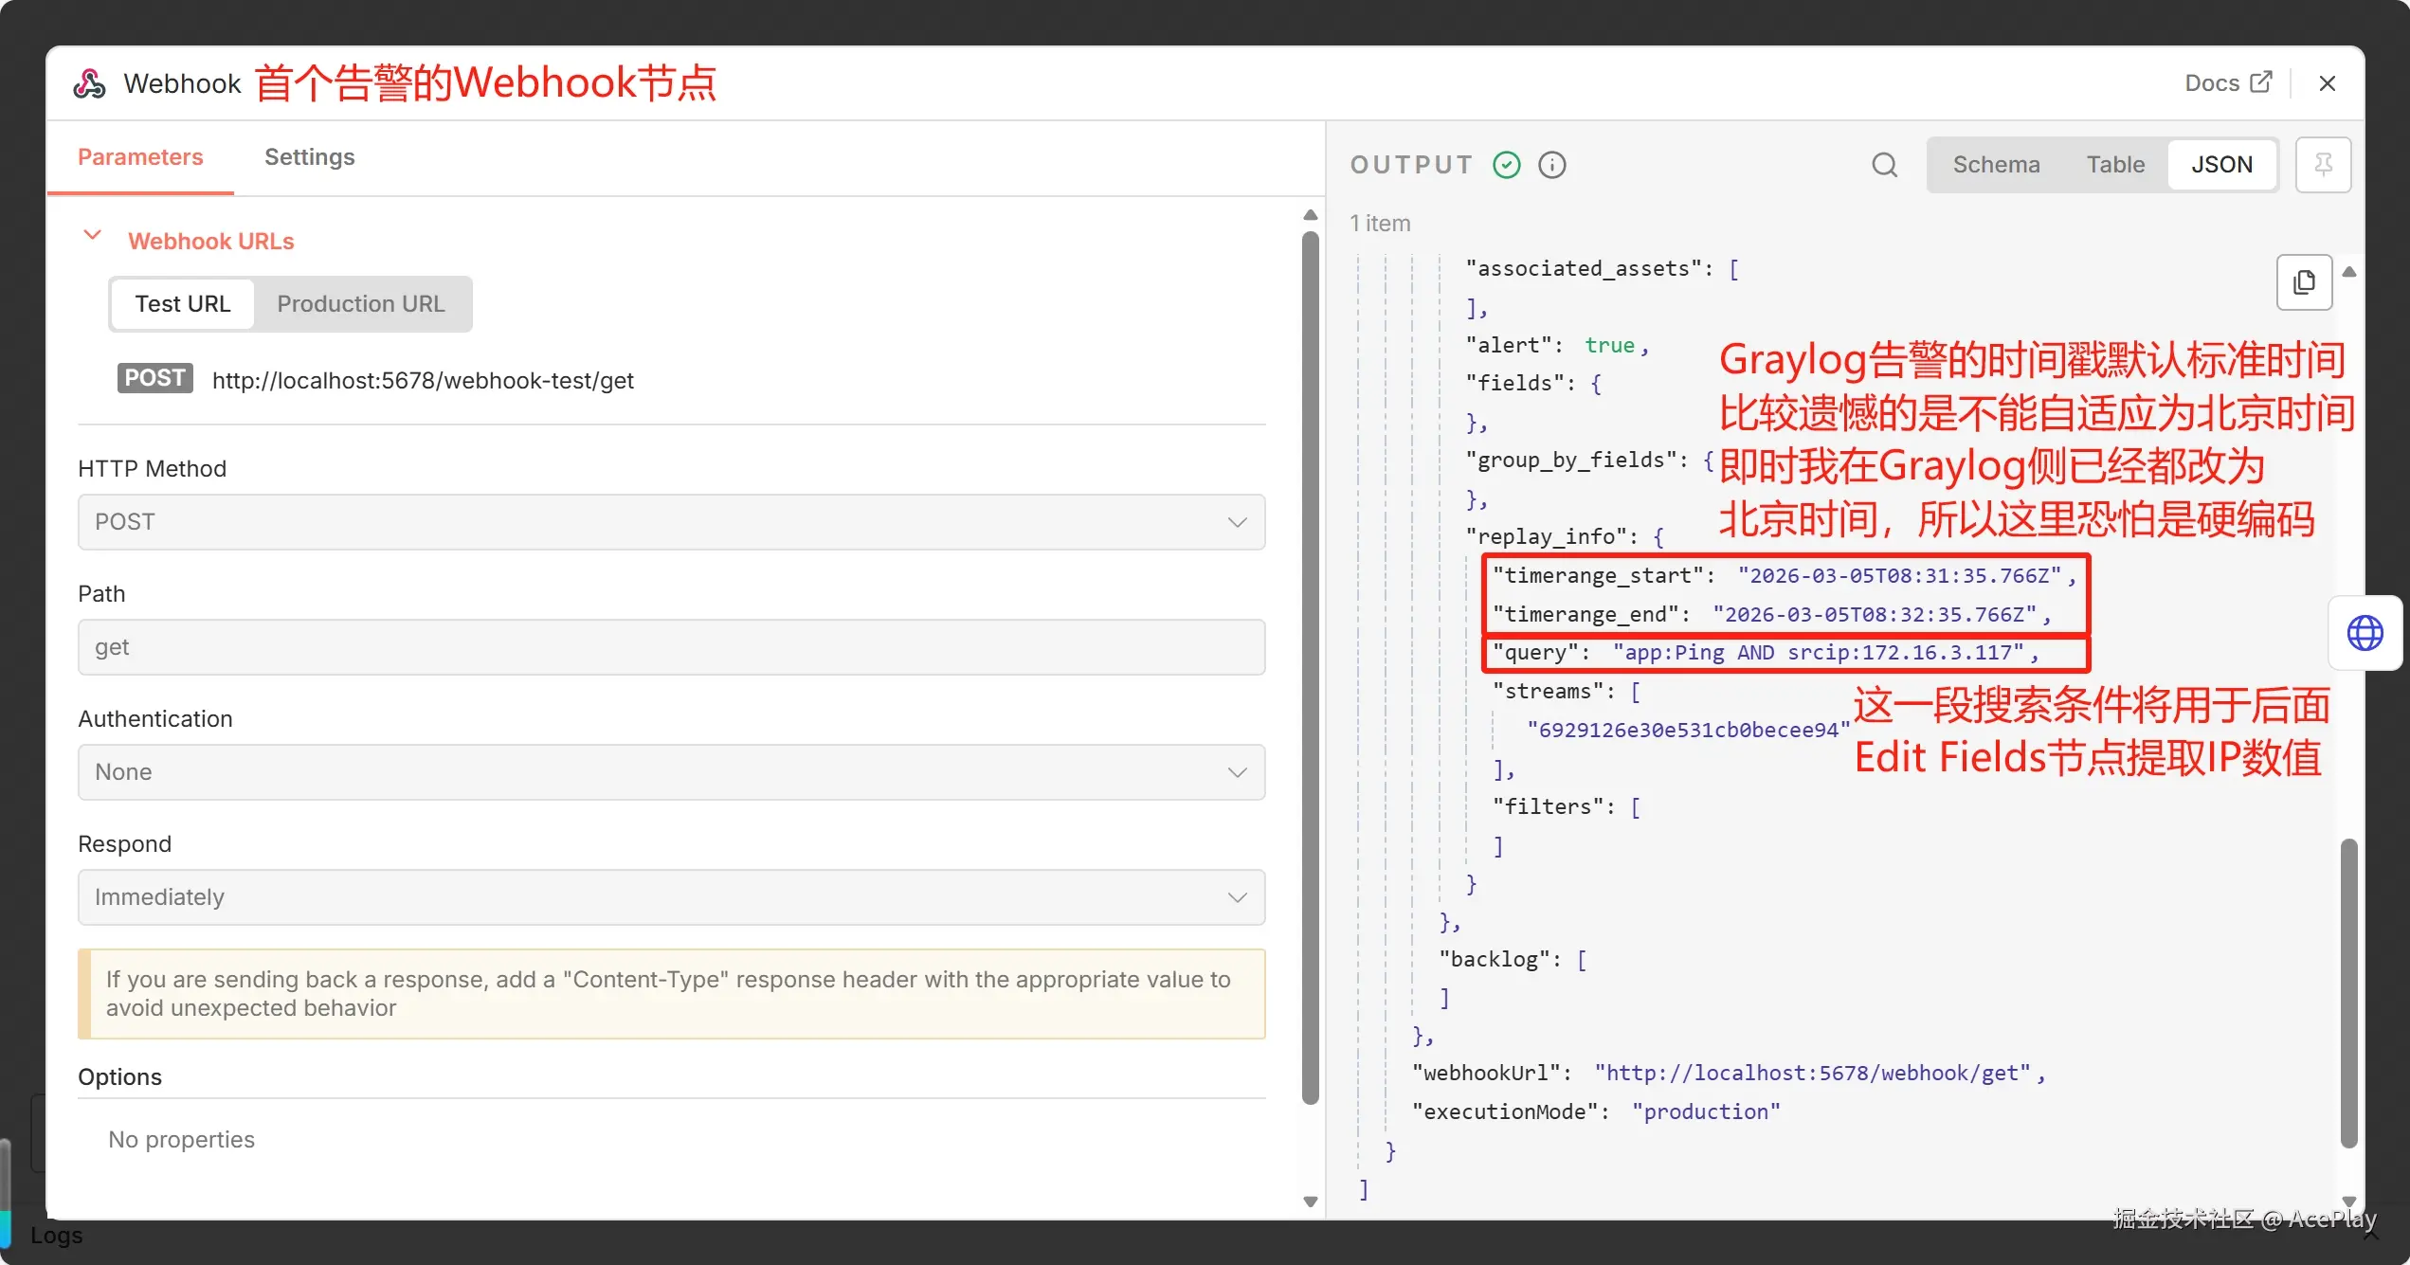Close the Webhook node panel
Viewport: 2410px width, 1265px height.
click(2327, 83)
